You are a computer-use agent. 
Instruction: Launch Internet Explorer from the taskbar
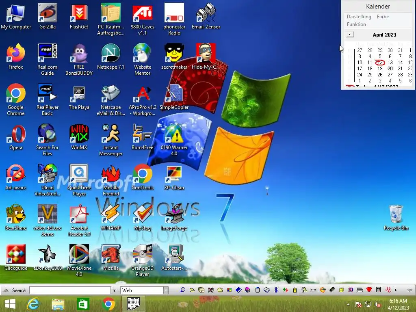click(x=33, y=304)
